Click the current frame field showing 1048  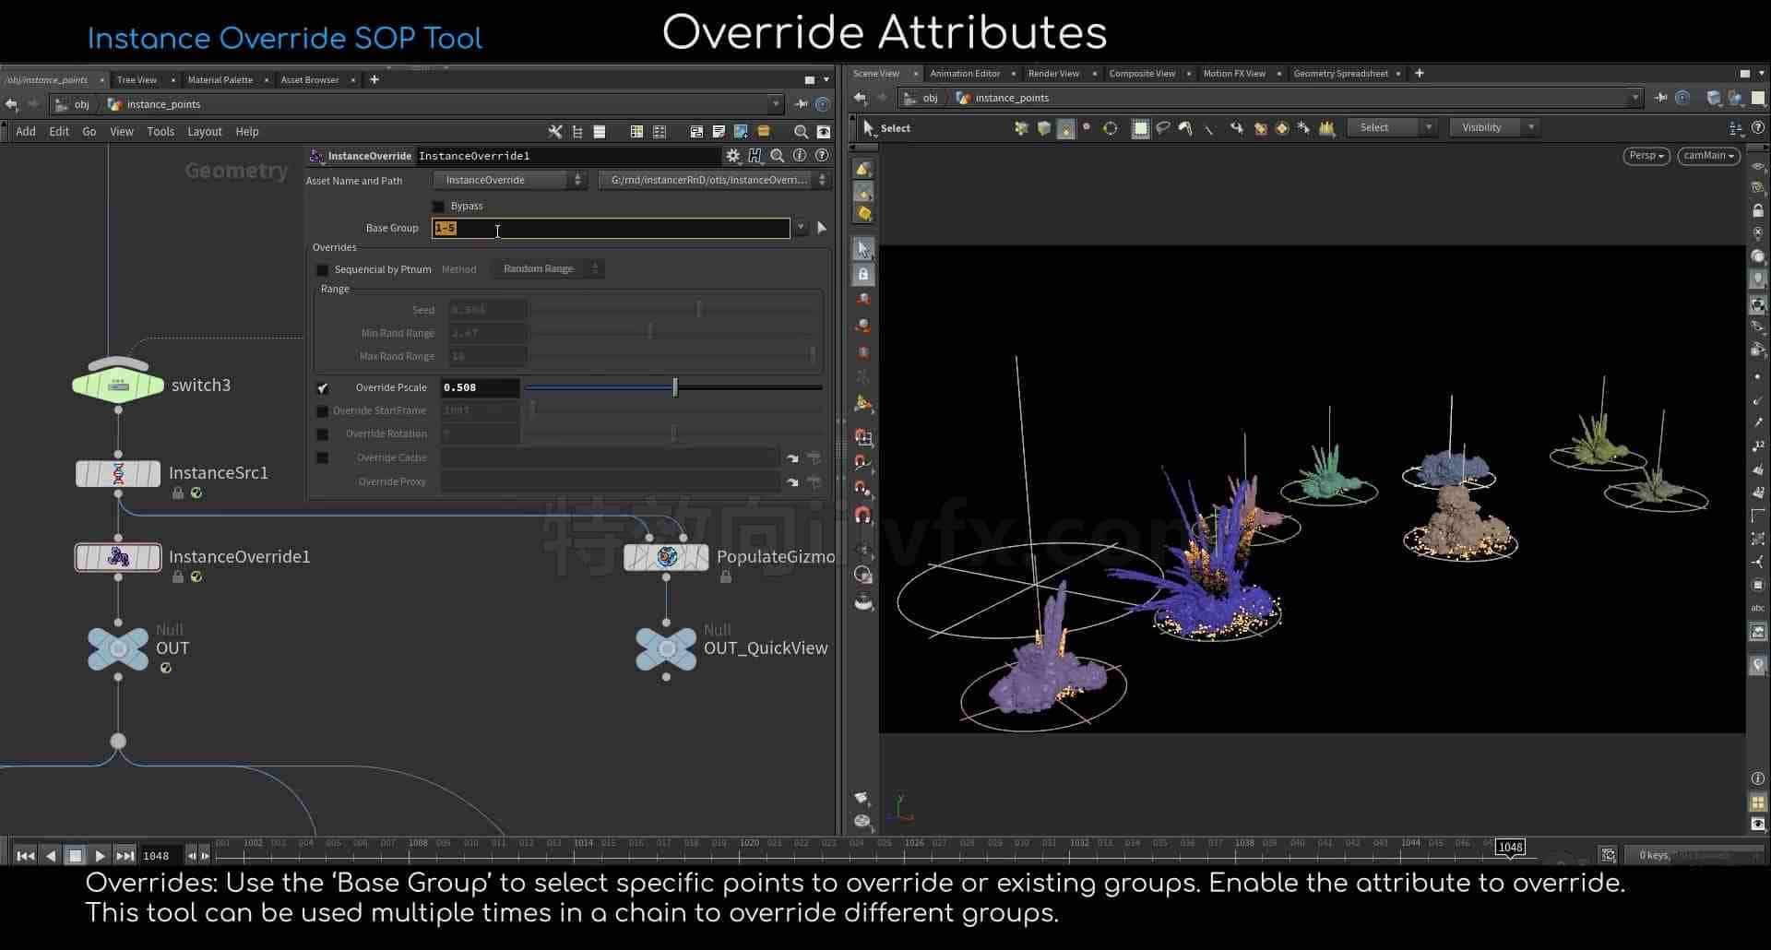(x=160, y=856)
